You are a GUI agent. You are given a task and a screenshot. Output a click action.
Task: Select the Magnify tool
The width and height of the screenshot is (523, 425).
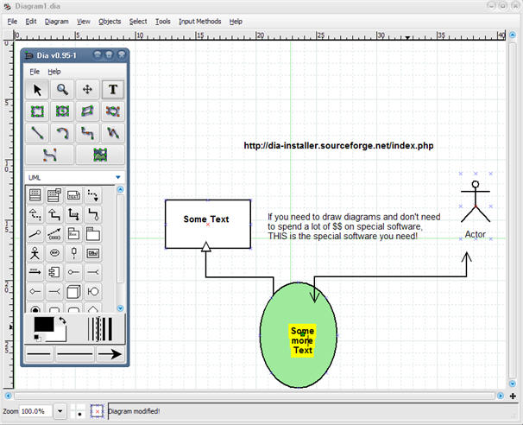(x=62, y=90)
